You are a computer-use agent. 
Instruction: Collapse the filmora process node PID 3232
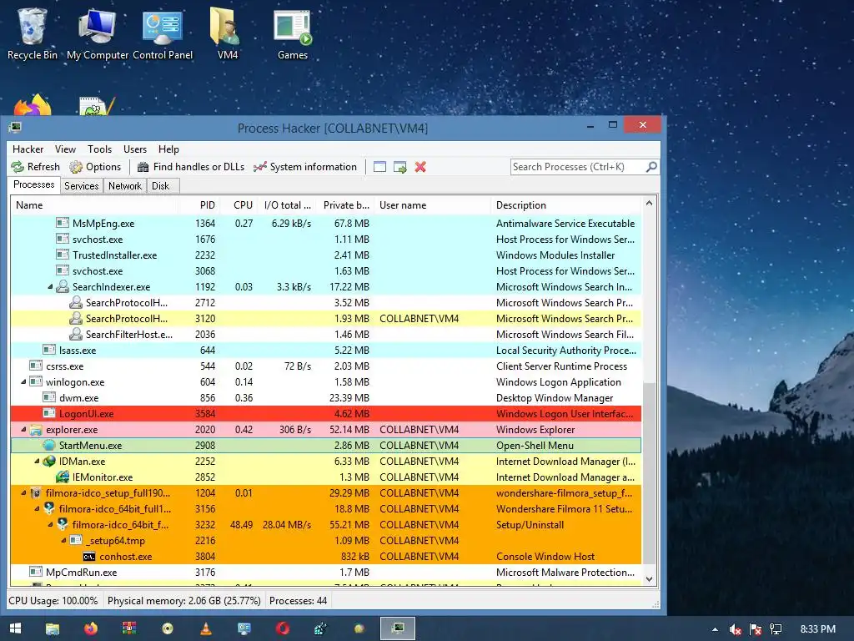[x=50, y=524]
